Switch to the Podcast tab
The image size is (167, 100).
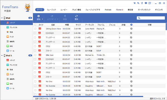click(x=108, y=10)
